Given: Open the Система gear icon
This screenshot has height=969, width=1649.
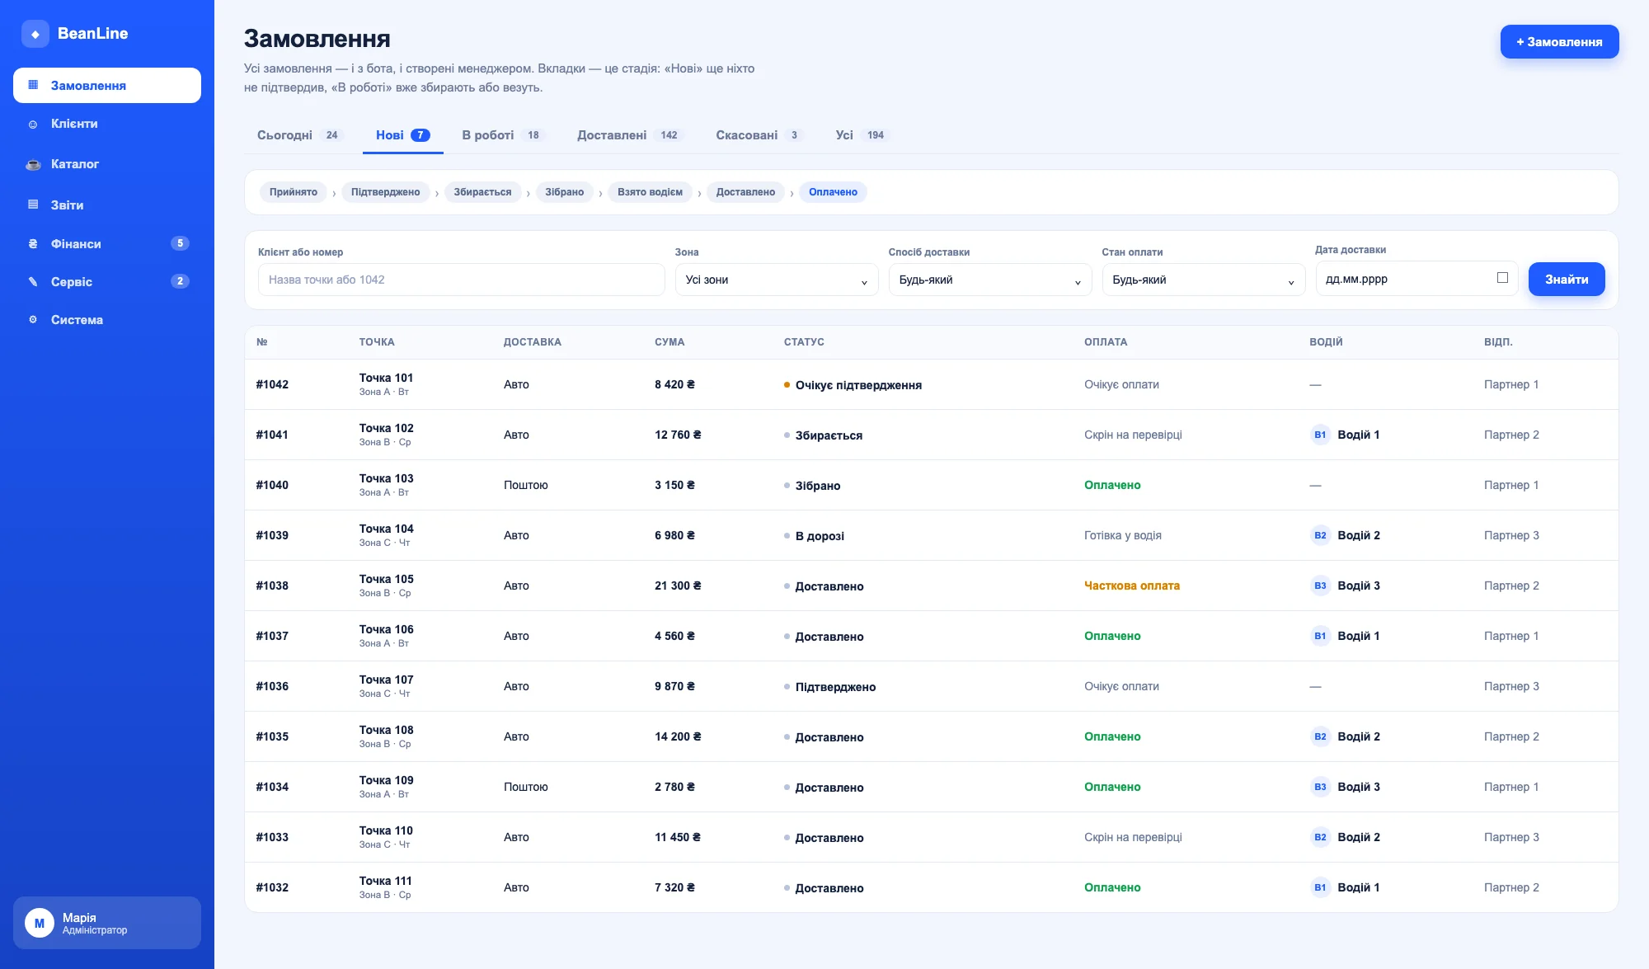Looking at the screenshot, I should click(33, 320).
